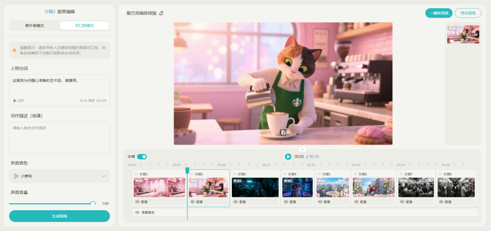Select the 分镜8 black-and-white cat thumbnail
This screenshot has height=231, width=491.
(456, 187)
